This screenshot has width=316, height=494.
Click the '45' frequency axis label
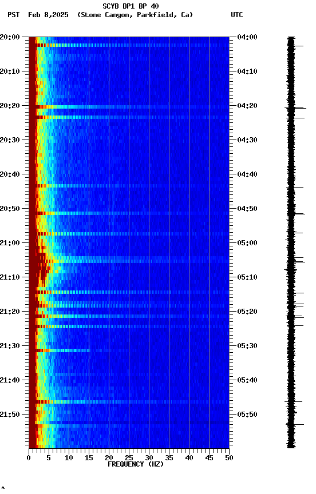coord(209,458)
